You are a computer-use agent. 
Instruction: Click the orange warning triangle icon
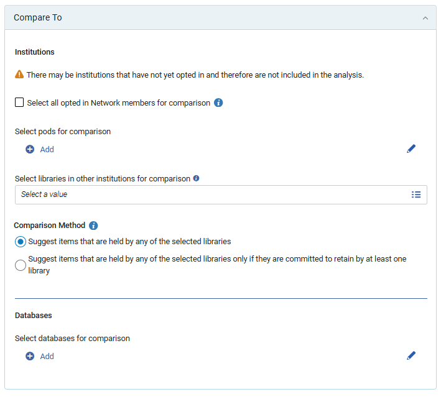click(x=19, y=75)
